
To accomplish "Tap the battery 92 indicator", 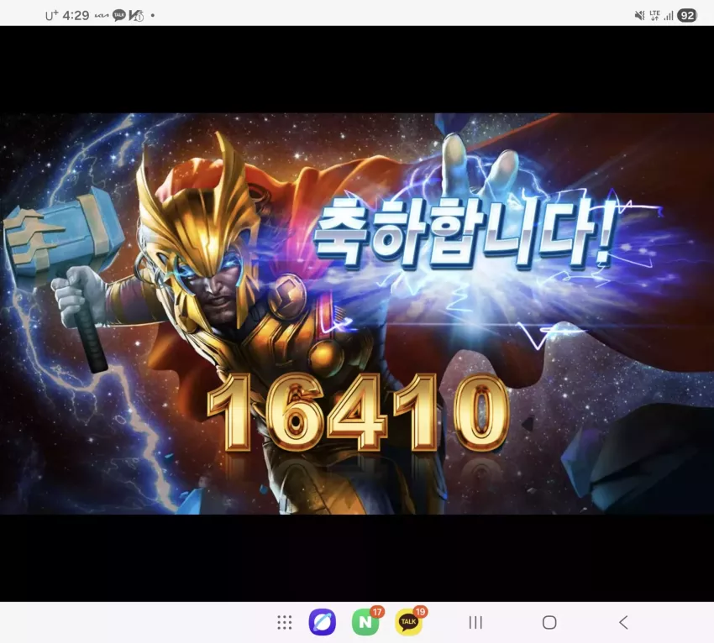I will coord(687,16).
